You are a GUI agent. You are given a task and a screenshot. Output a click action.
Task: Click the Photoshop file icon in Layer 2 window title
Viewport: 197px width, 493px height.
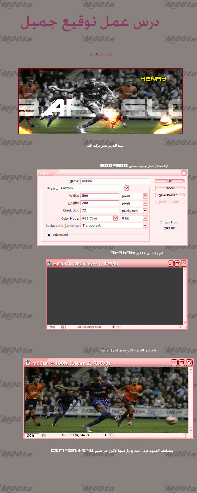[28, 363]
